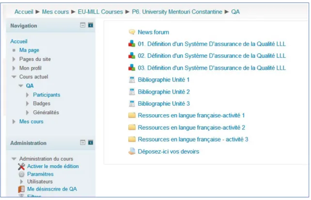Open the News forum link

coord(153,32)
